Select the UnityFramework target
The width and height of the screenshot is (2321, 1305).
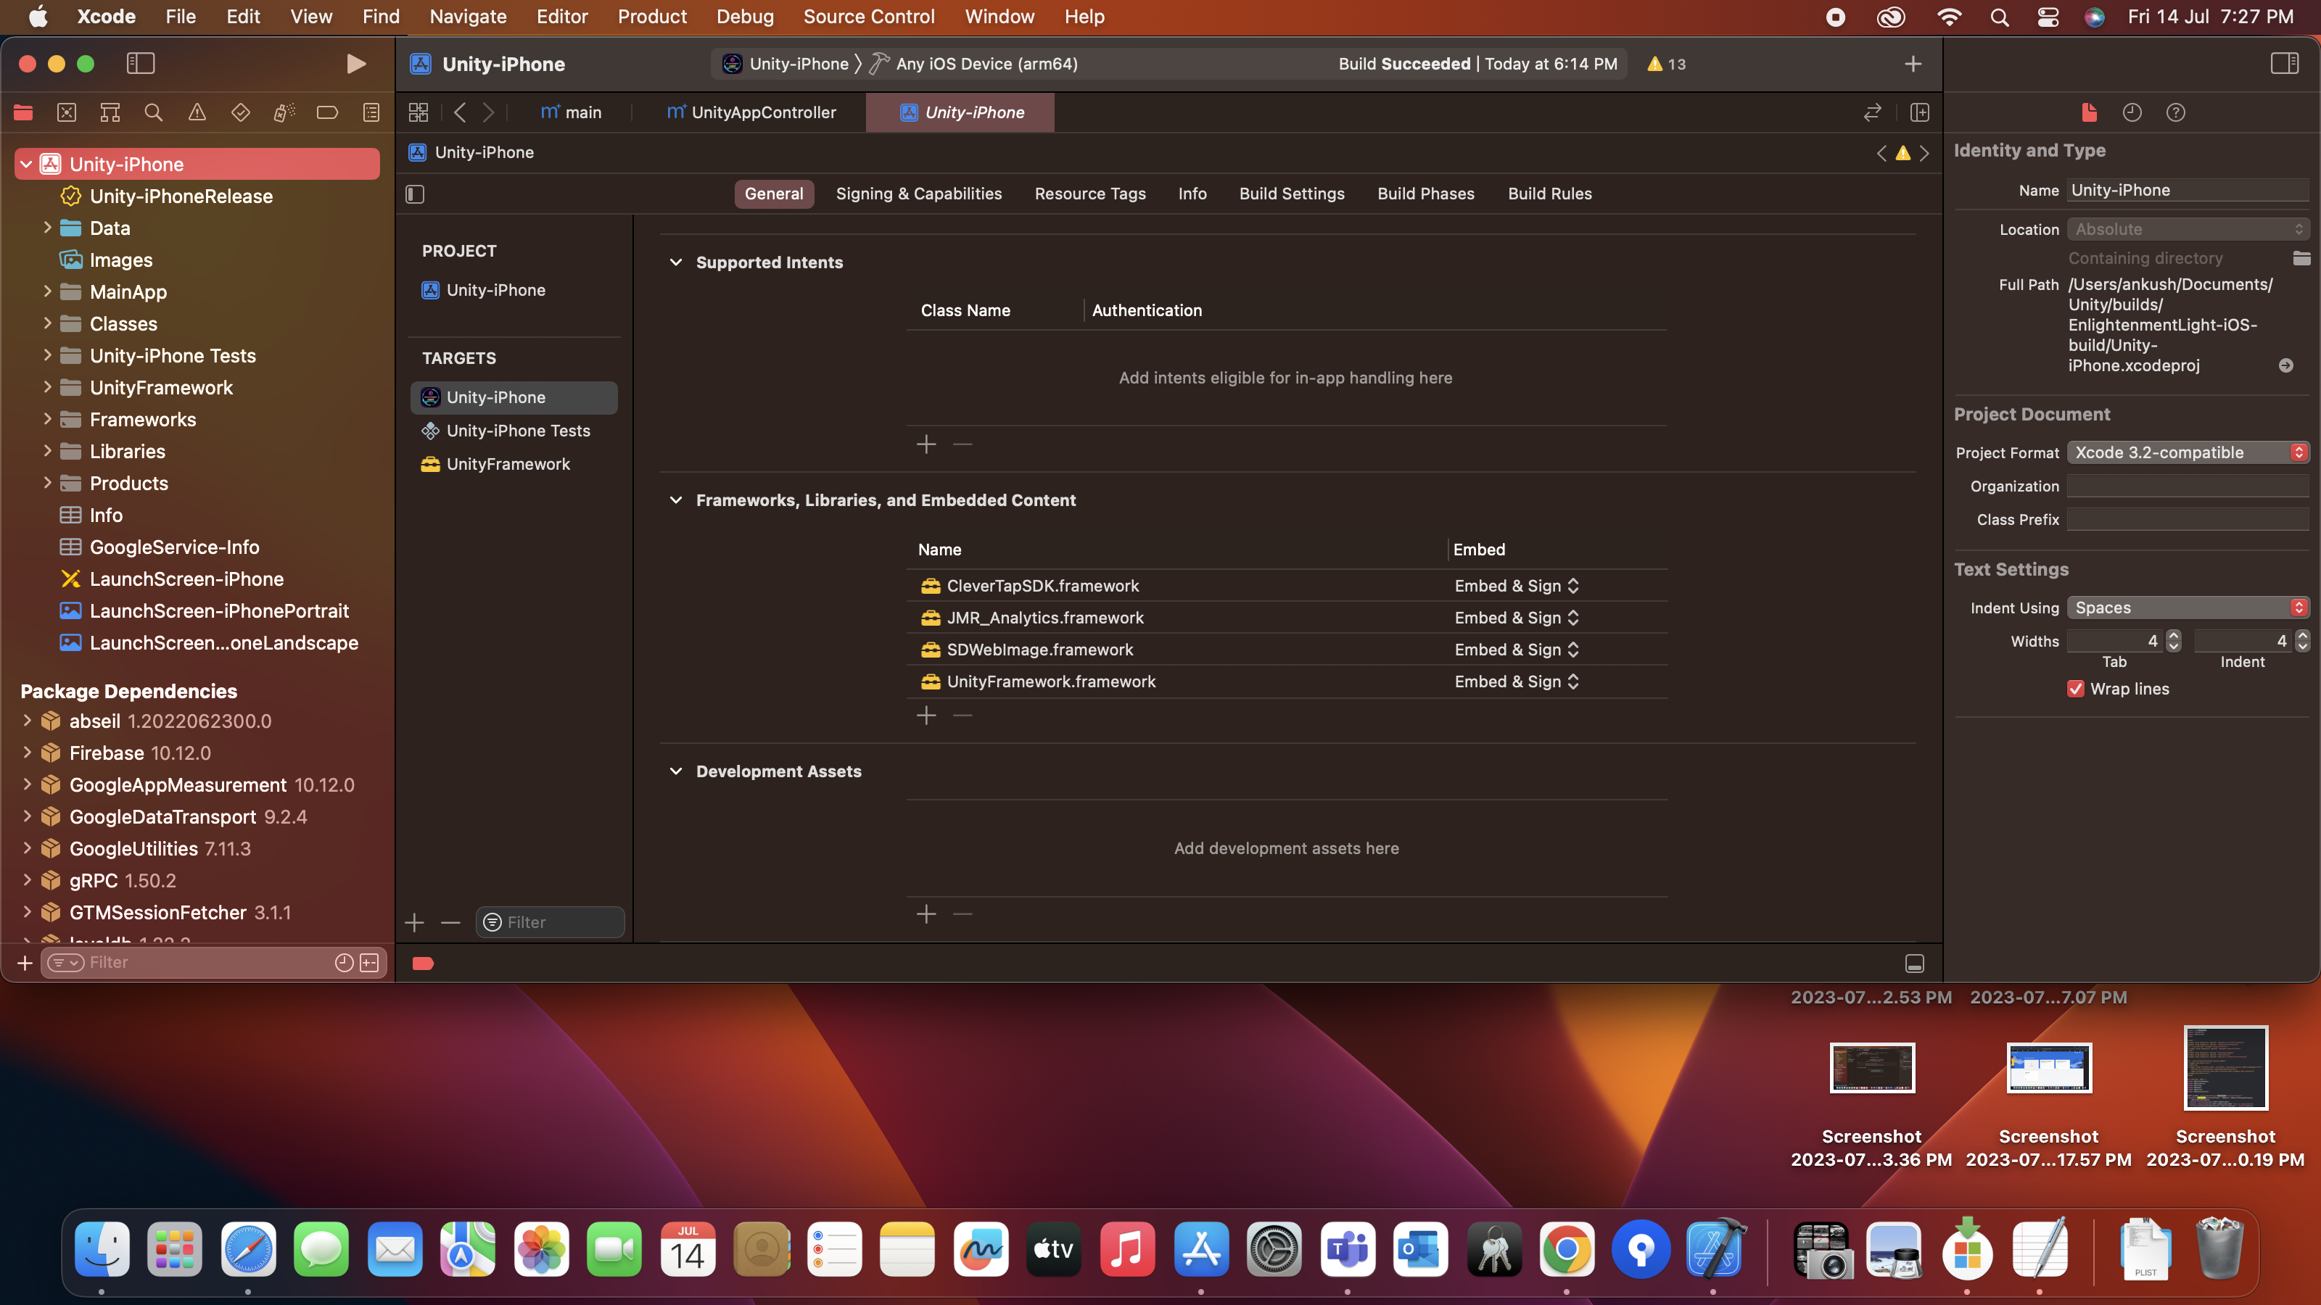tap(507, 464)
